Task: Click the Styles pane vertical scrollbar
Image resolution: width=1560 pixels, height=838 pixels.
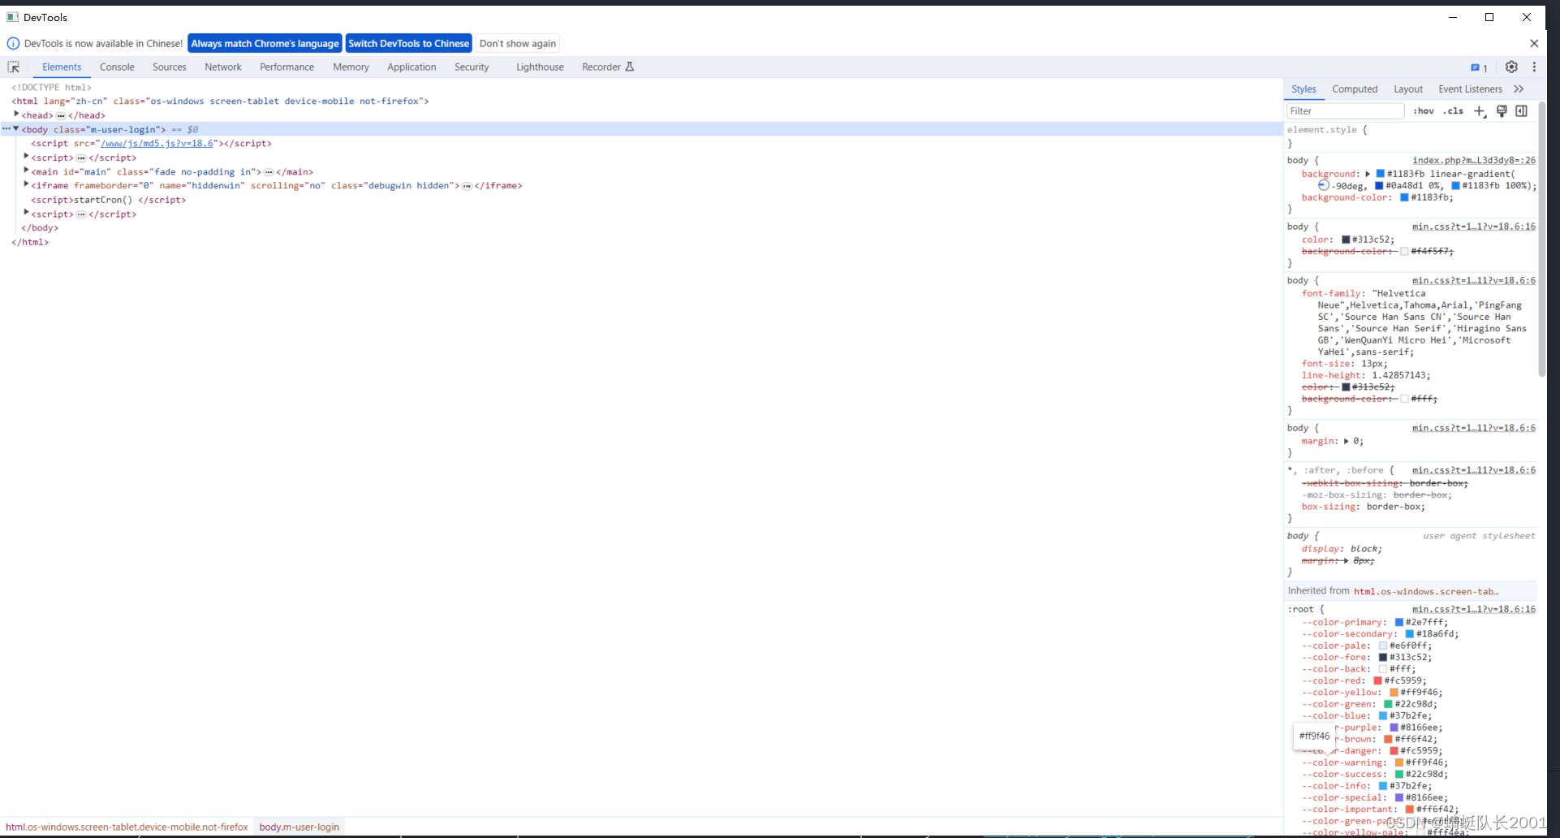Action: pos(1542,240)
